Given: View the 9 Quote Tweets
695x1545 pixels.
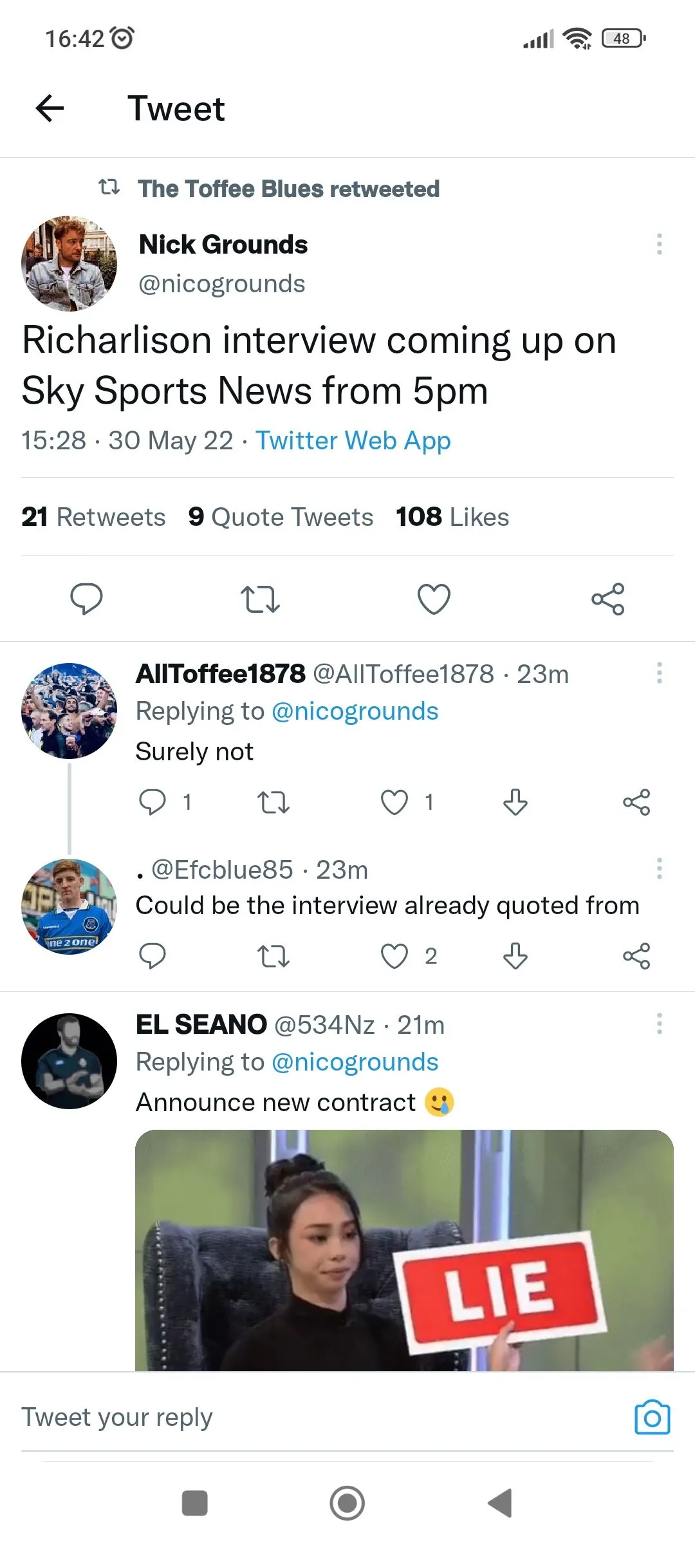Looking at the screenshot, I should tap(281, 517).
